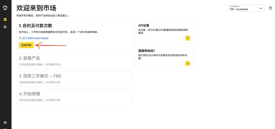Click the API设置 card title
The height and width of the screenshot is (129, 275).
pyautogui.click(x=144, y=25)
